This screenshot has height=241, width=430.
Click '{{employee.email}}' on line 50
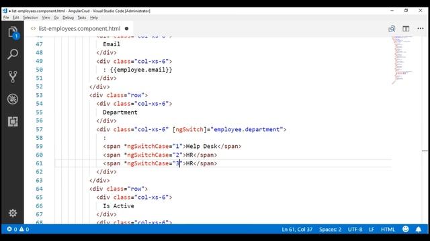tap(141, 70)
